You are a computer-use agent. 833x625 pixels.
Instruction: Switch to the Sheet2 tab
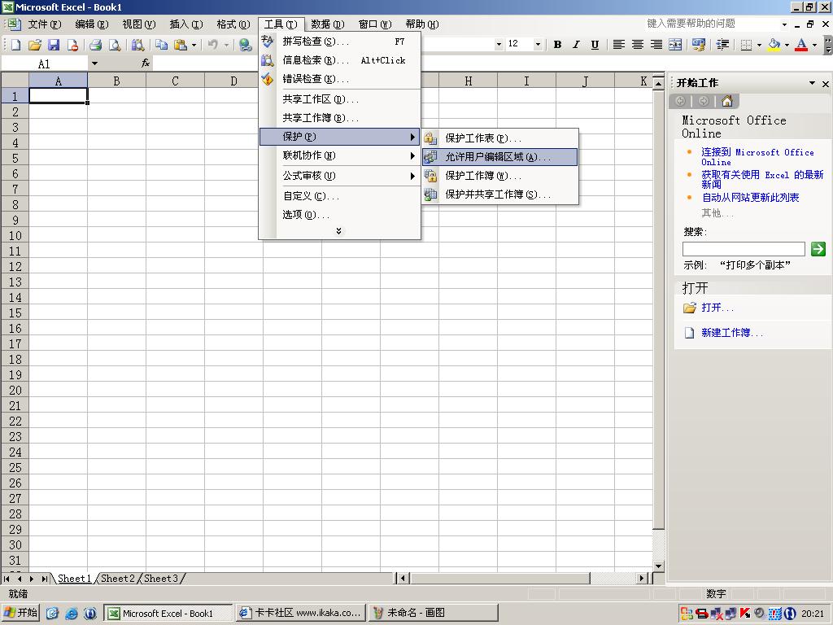tap(118, 579)
